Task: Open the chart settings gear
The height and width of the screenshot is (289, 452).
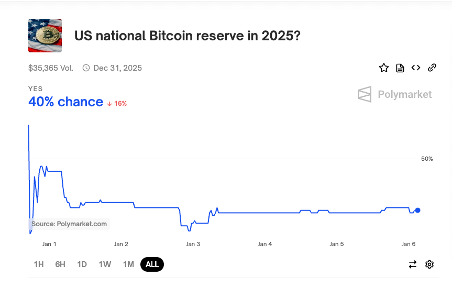Action: 429,264
